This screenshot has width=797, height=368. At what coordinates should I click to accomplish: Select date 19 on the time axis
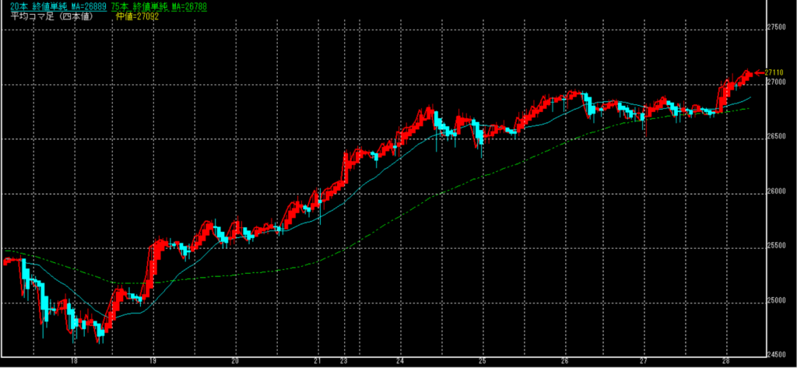pyautogui.click(x=154, y=361)
